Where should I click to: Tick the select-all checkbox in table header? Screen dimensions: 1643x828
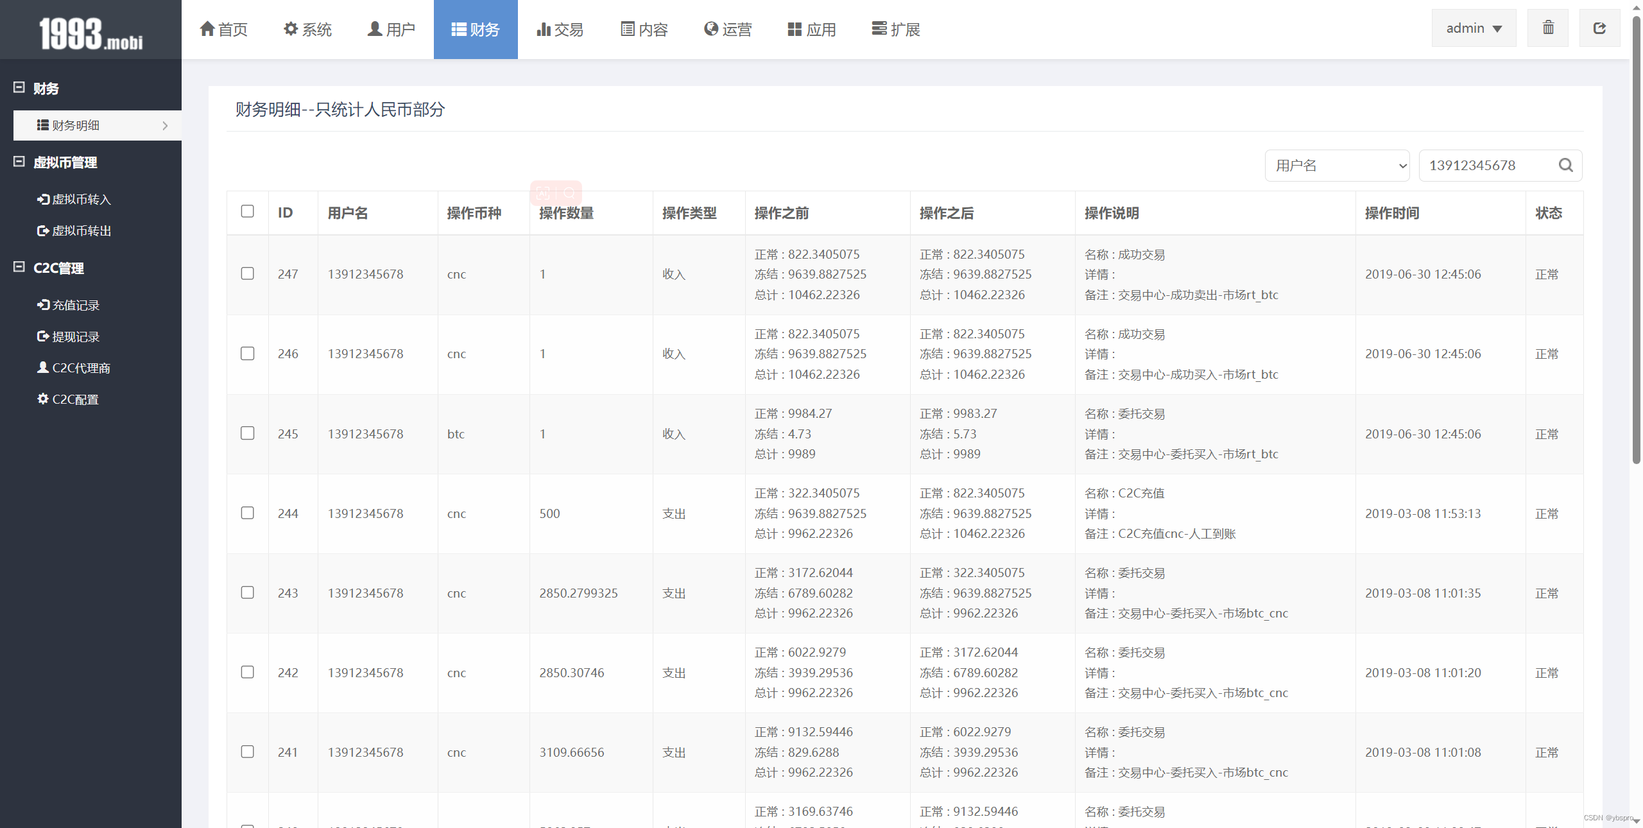click(247, 212)
